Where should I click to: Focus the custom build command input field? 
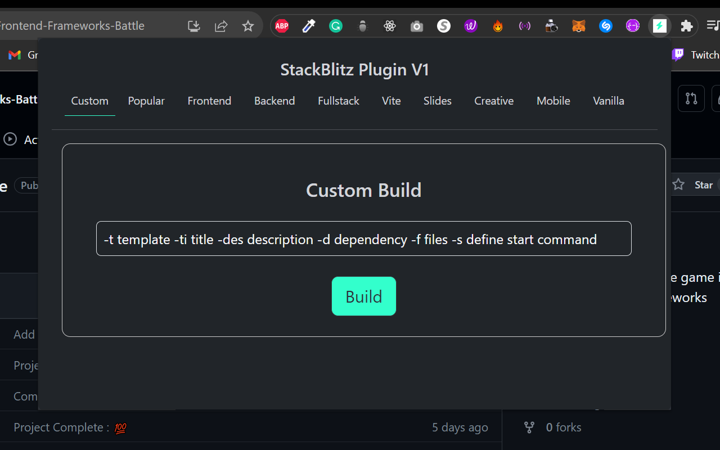coord(364,238)
